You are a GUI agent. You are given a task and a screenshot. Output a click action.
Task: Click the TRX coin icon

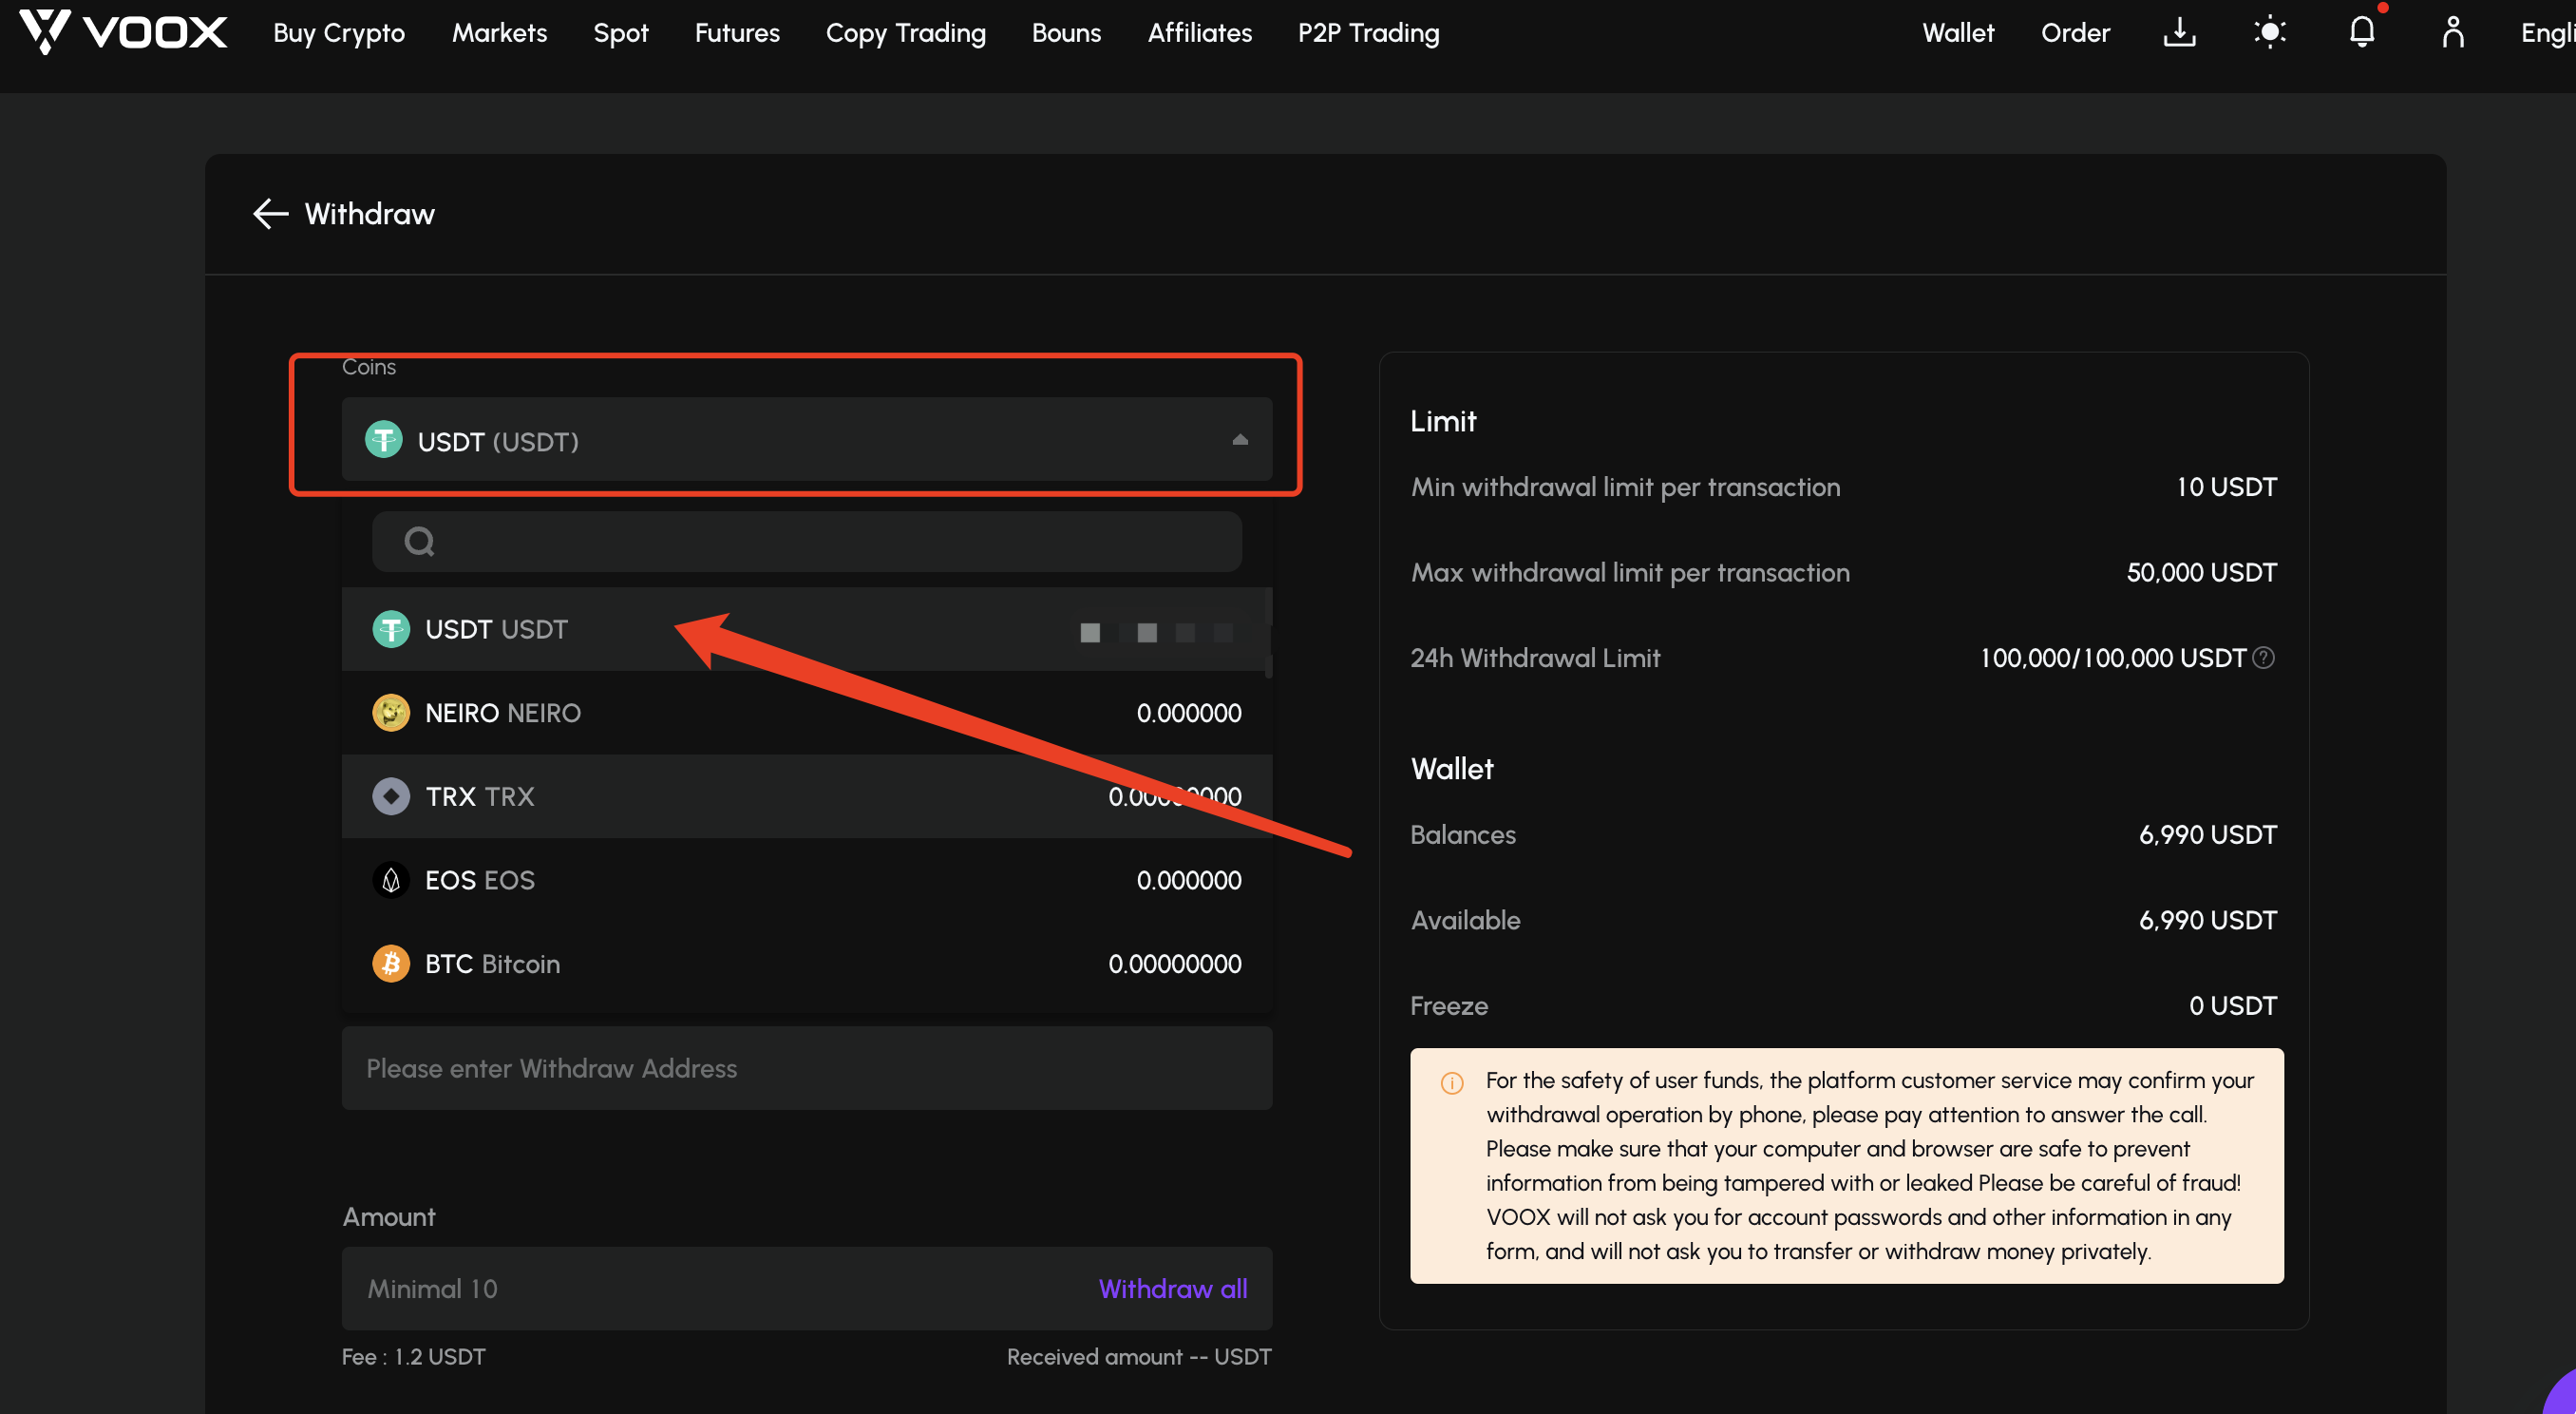pos(391,796)
